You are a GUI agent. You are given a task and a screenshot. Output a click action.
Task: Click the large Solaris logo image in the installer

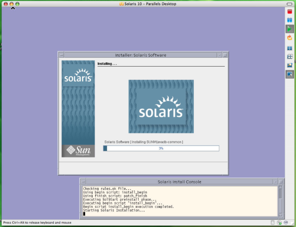(161, 106)
